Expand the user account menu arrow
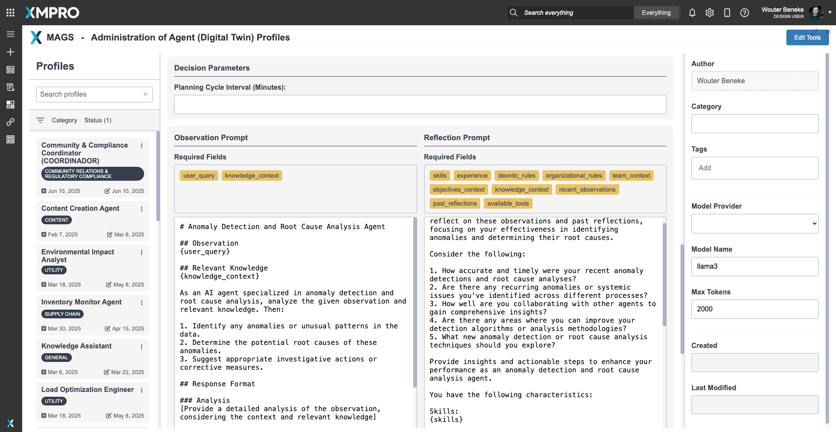The height and width of the screenshot is (432, 836). pos(830,12)
